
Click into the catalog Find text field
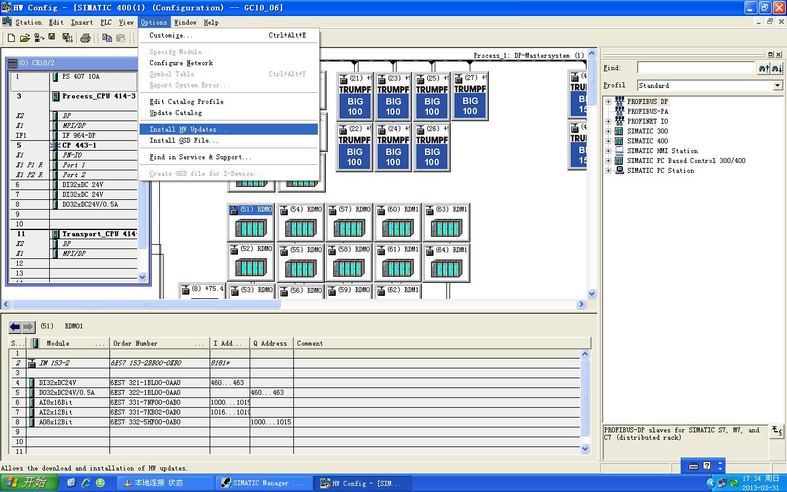[x=695, y=68]
